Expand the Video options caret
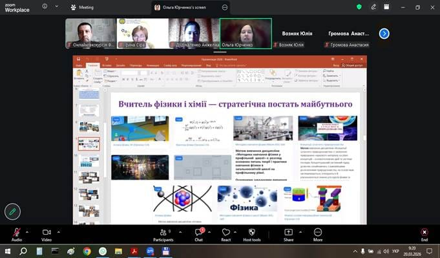Viewport: 440px width, 258px height. [59, 232]
